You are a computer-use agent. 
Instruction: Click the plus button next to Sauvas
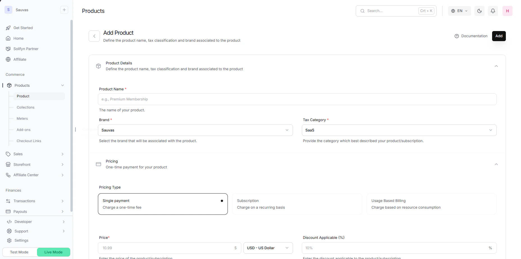[64, 10]
